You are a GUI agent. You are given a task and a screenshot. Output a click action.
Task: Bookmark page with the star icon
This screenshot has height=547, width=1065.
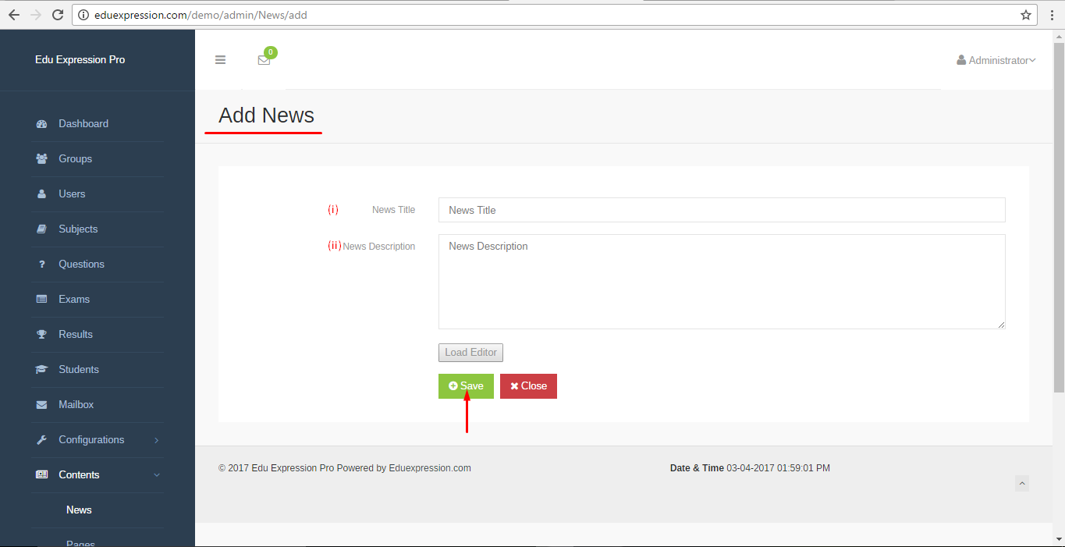[x=1026, y=15]
